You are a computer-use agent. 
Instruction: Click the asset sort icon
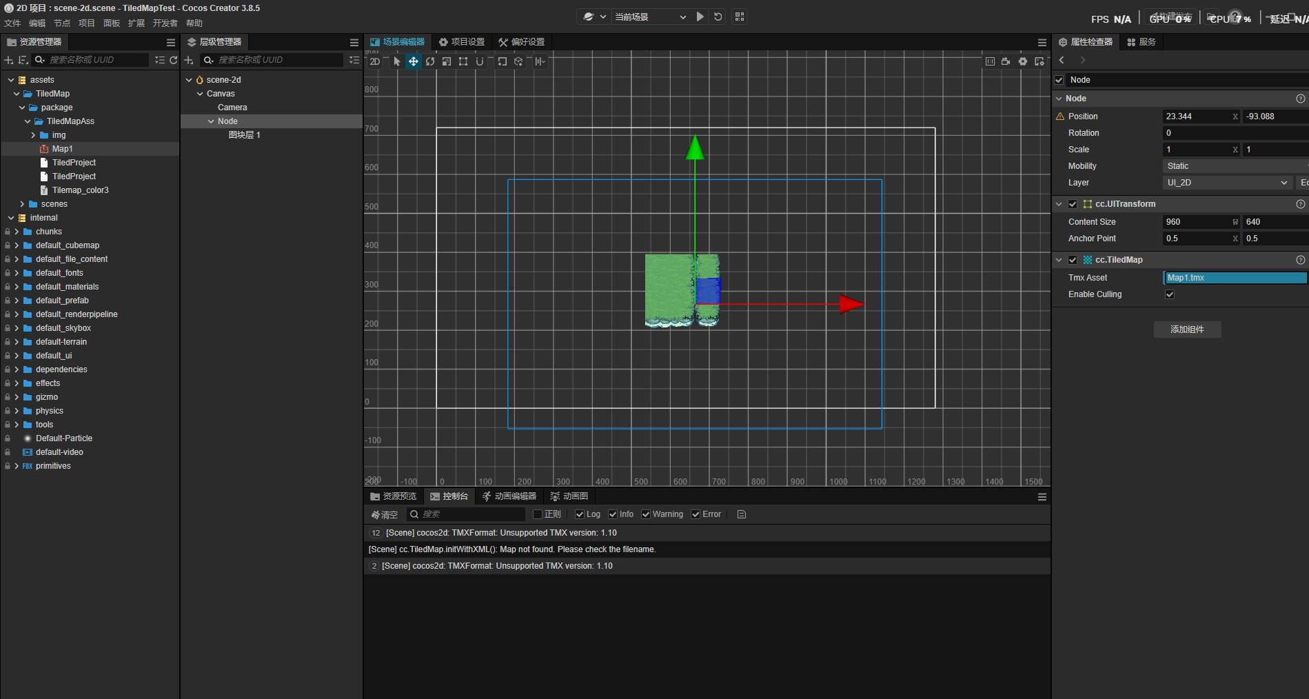click(23, 60)
